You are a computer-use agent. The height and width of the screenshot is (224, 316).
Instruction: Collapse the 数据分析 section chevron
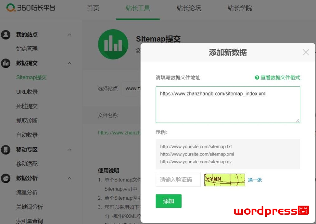coord(69,178)
